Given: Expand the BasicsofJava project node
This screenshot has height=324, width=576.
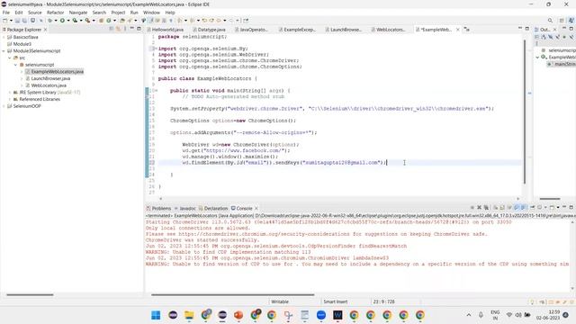Looking at the screenshot, I should 4,37.
